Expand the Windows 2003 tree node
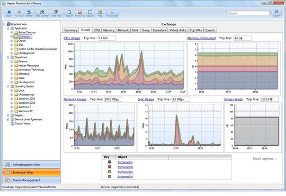Image resolution: width=286 pixels, height=196 pixels. [12, 99]
